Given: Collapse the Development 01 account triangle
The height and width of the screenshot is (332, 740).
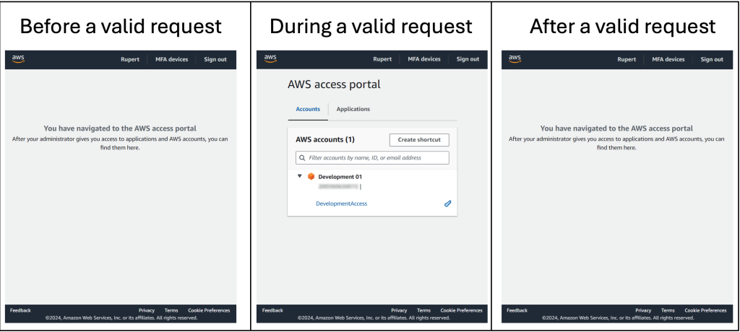Looking at the screenshot, I should click(x=300, y=176).
